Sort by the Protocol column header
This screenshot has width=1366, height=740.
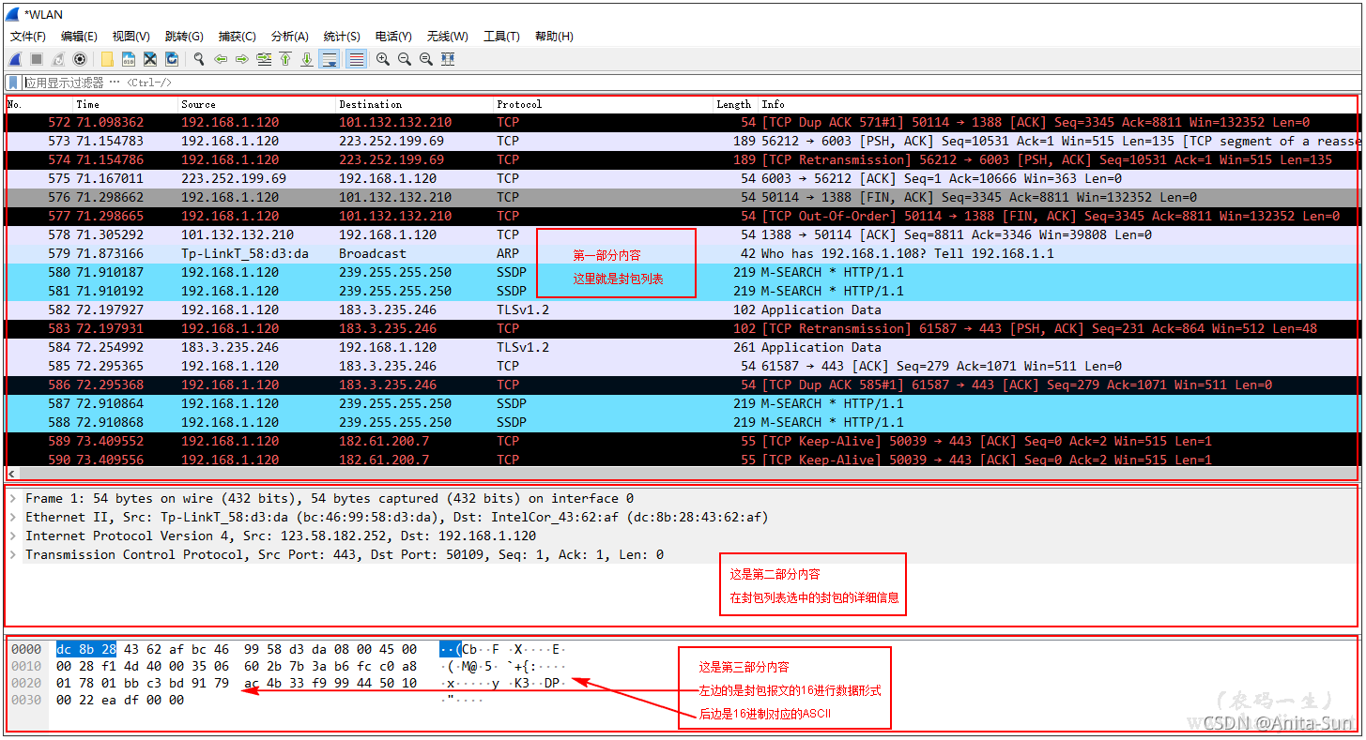[x=604, y=104]
